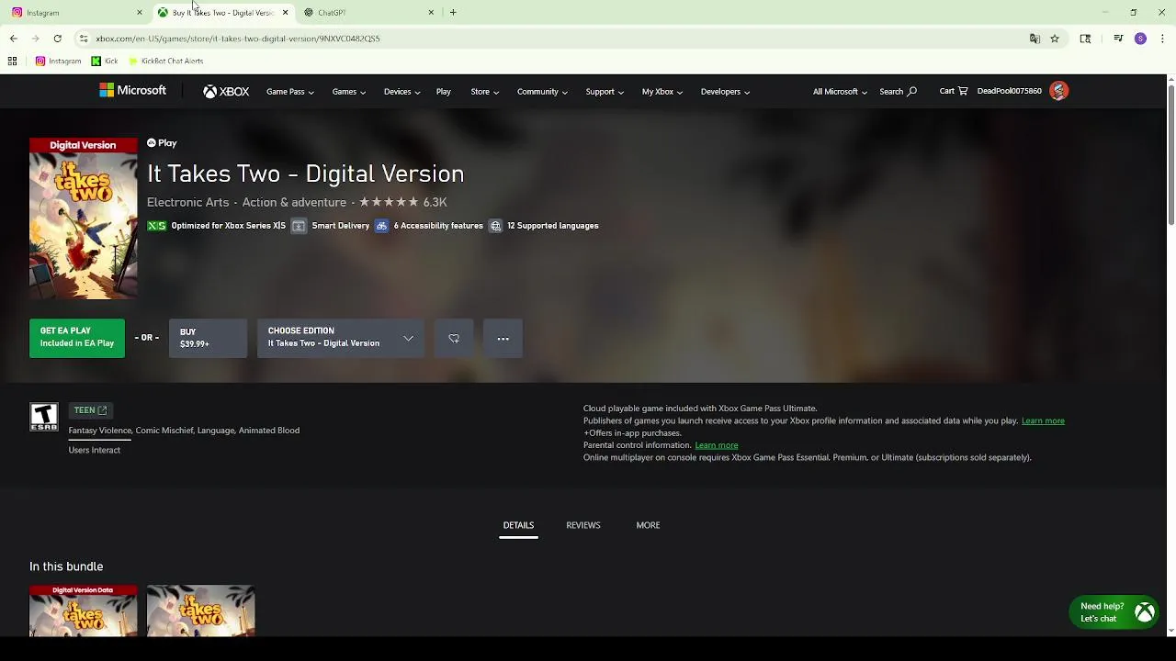Close the ChatGPT tab
This screenshot has height=661, width=1176.
[431, 13]
